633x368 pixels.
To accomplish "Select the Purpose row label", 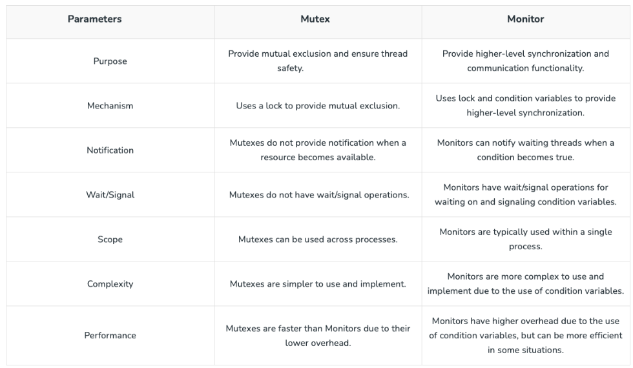I will pyautogui.click(x=110, y=61).
